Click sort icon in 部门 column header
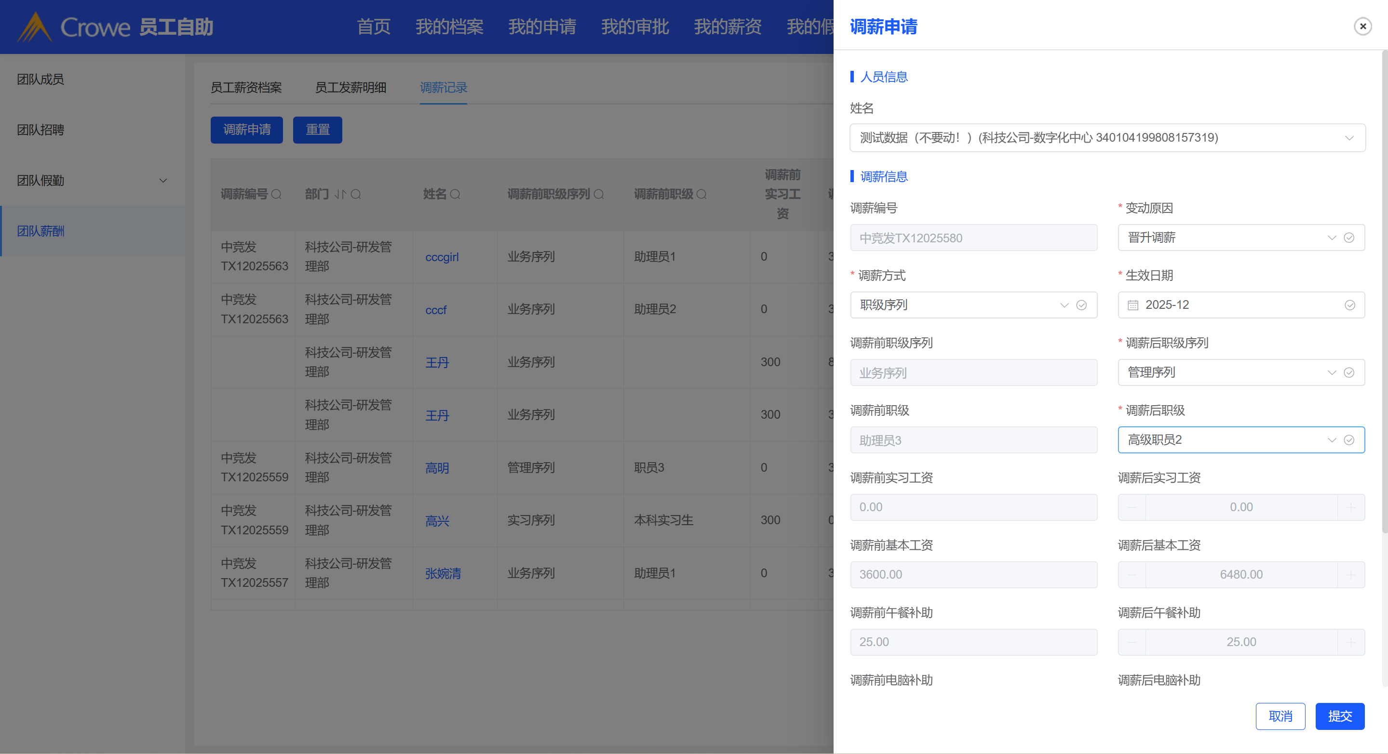 (x=340, y=195)
